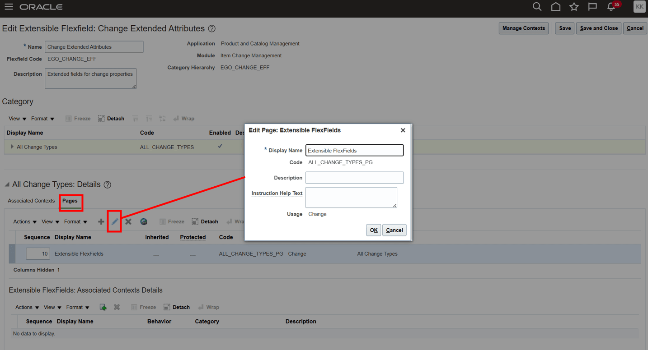Click the Protected column header
Image resolution: width=648 pixels, height=350 pixels.
pyautogui.click(x=193, y=237)
